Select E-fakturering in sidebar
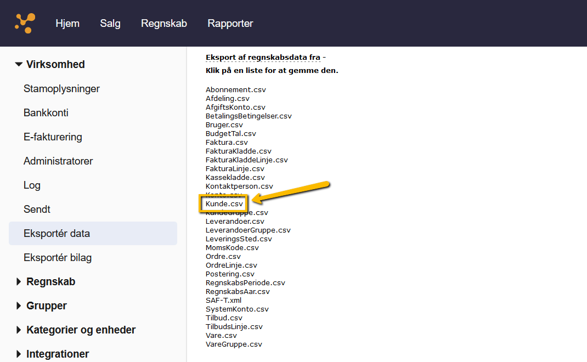 coord(53,137)
